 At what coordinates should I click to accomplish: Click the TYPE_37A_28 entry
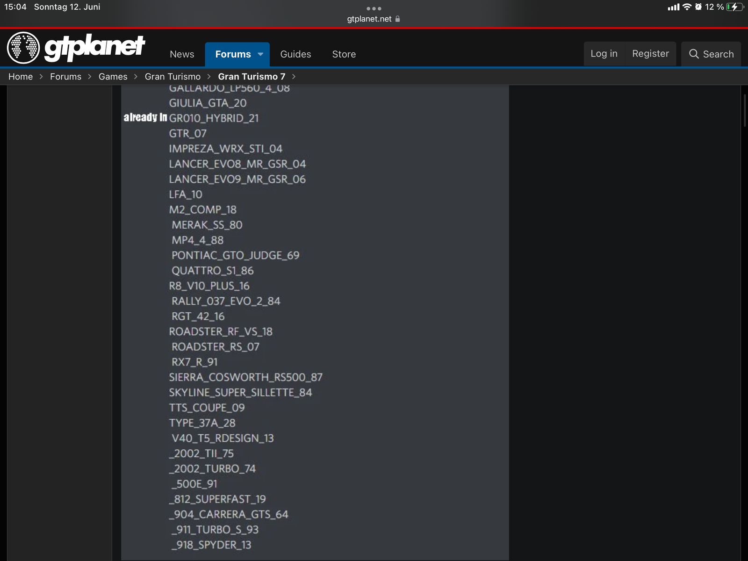[x=202, y=423]
